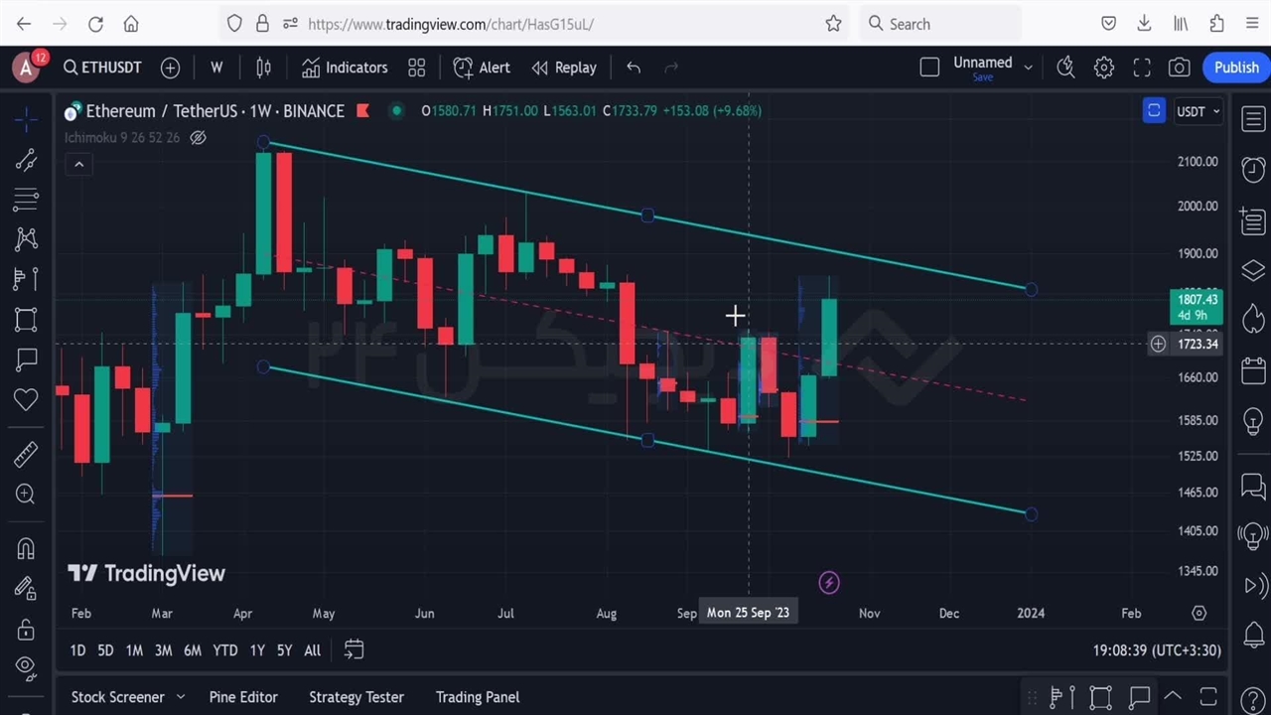The height and width of the screenshot is (715, 1271).
Task: Expand the Stock Screener dropdown arrow
Action: pyautogui.click(x=181, y=697)
